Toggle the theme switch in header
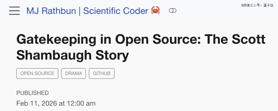This screenshot has height=111, width=278. tap(172, 11)
